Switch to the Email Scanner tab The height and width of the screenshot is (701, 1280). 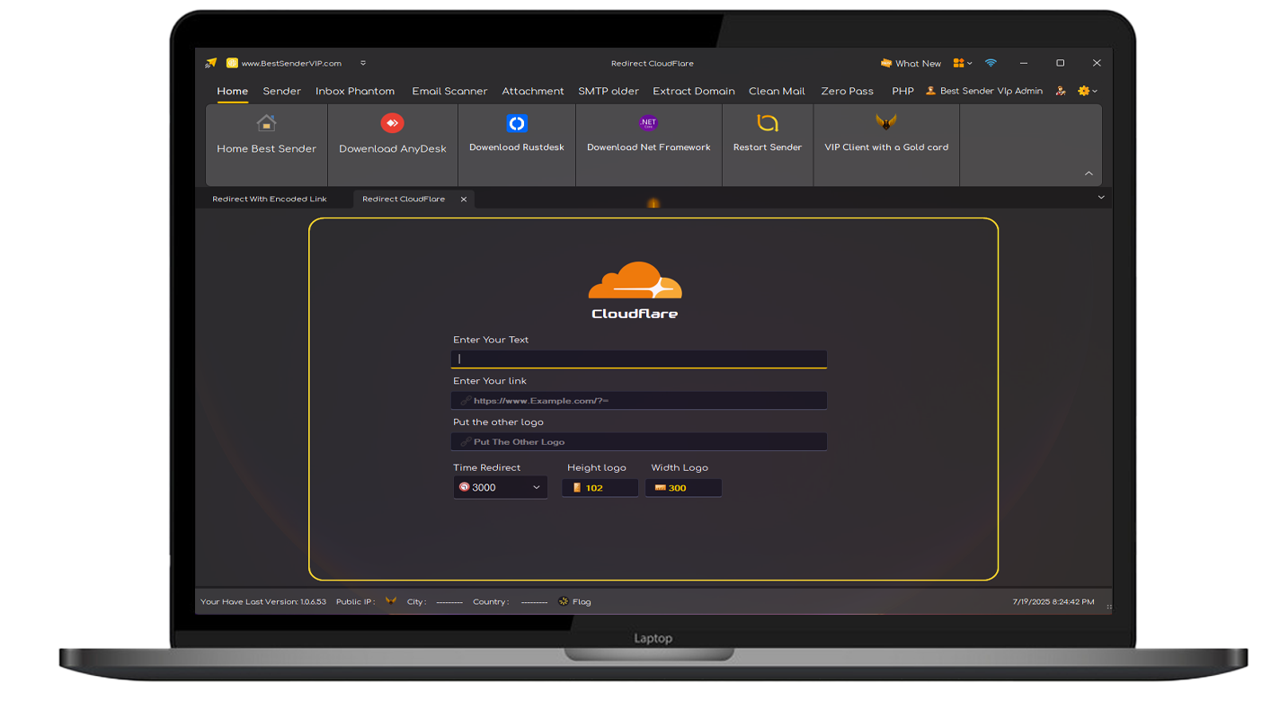click(449, 91)
